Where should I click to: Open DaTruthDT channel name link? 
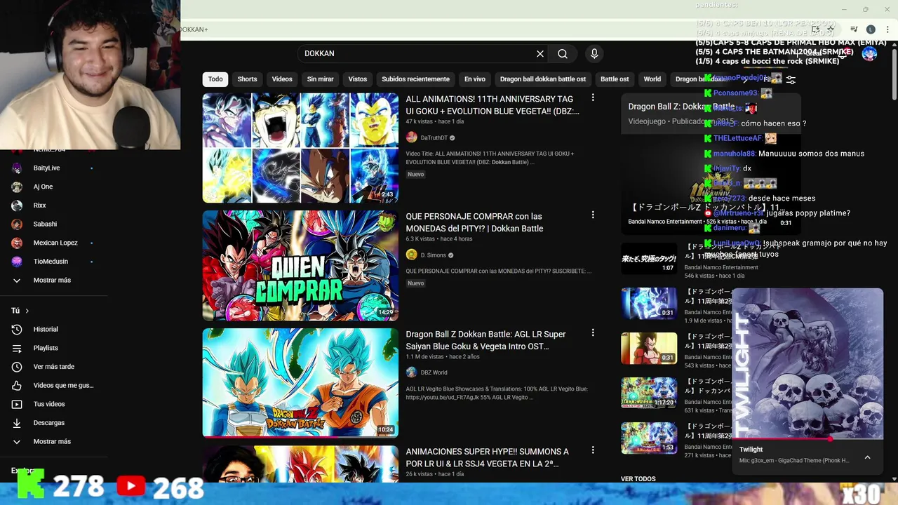[434, 137]
